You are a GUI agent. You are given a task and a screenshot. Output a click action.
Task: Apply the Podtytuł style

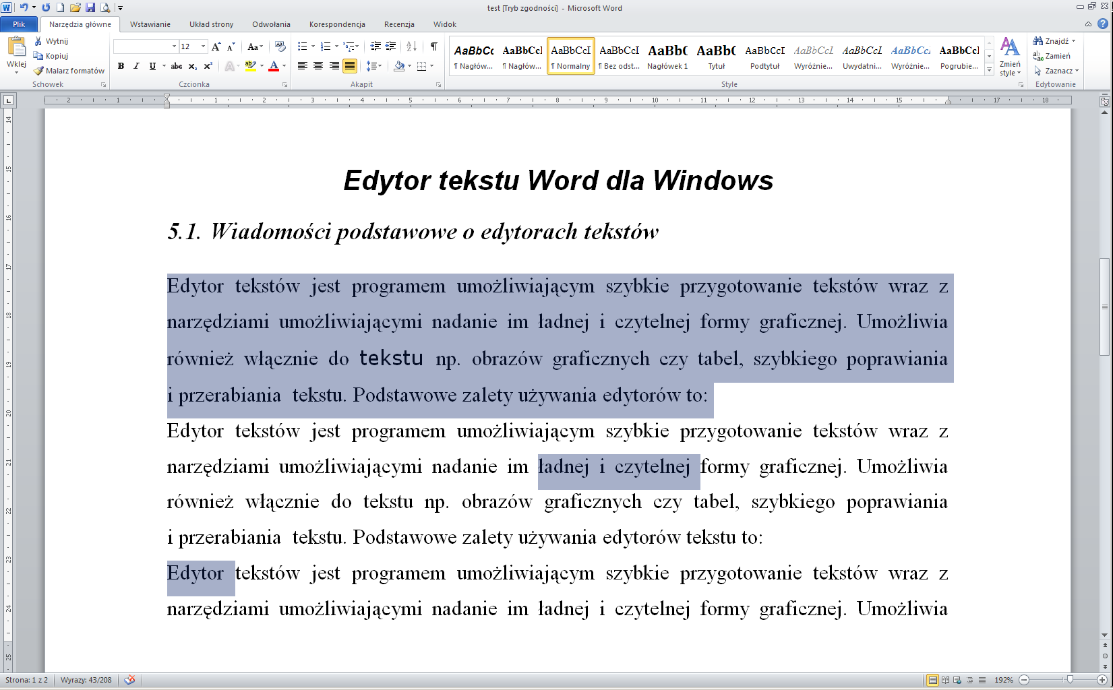pyautogui.click(x=765, y=57)
